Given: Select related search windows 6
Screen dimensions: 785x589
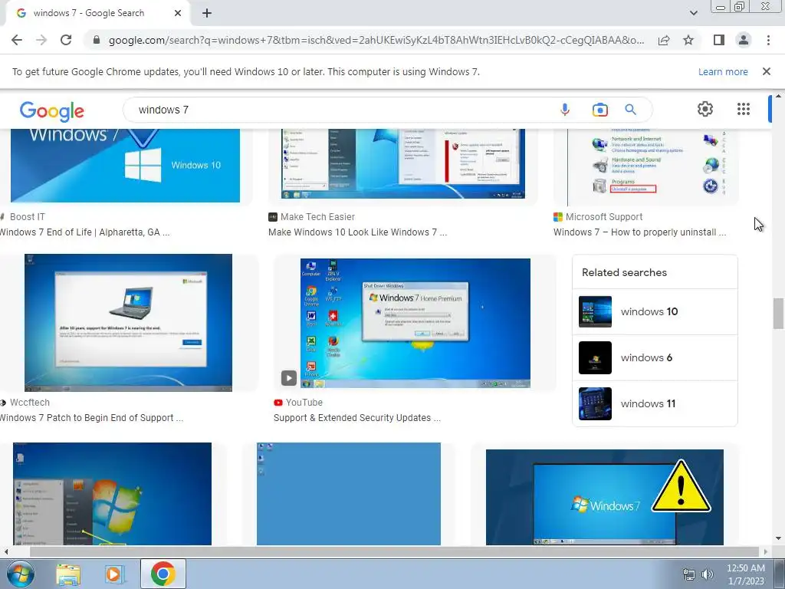Looking at the screenshot, I should [655, 357].
